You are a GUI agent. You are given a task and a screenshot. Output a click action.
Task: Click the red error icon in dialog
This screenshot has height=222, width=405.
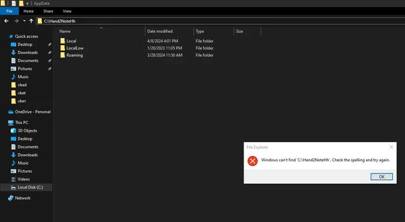click(x=252, y=161)
